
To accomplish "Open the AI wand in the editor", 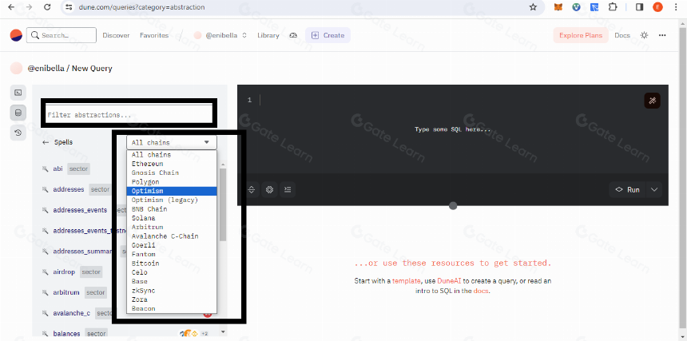I will click(652, 101).
